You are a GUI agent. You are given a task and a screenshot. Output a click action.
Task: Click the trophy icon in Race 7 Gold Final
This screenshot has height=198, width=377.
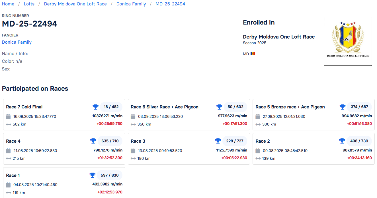[x=95, y=107]
